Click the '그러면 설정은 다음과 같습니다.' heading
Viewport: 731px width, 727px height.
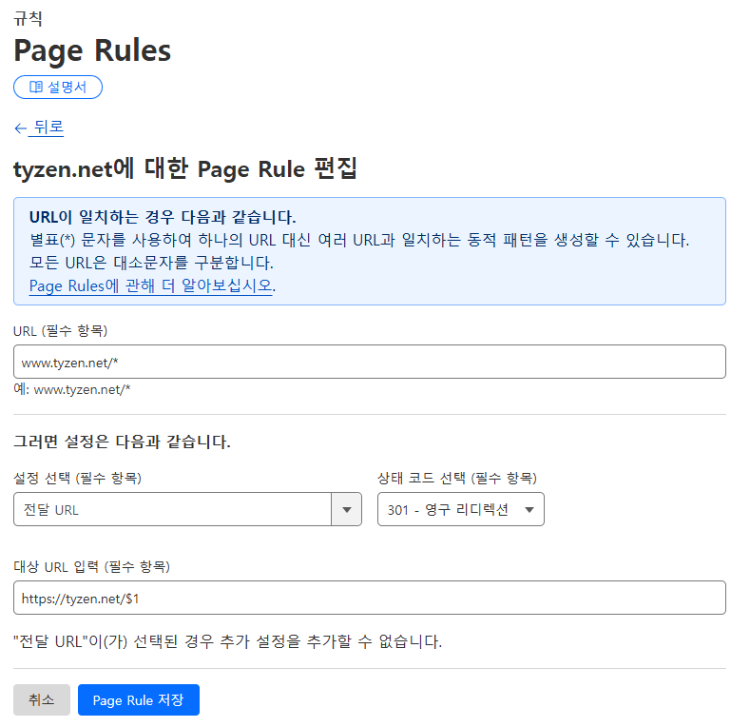point(122,441)
